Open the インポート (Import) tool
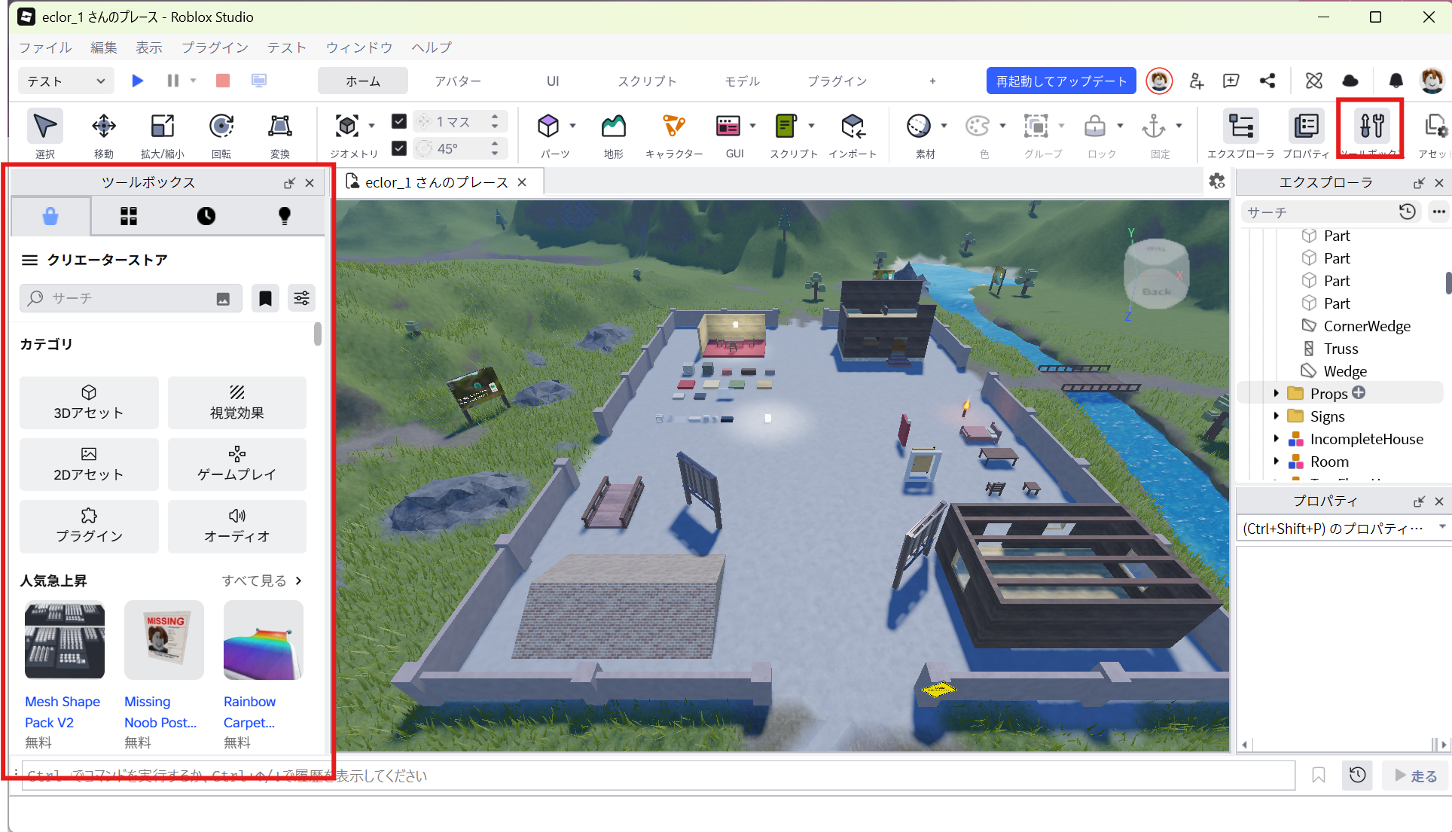 pyautogui.click(x=853, y=133)
